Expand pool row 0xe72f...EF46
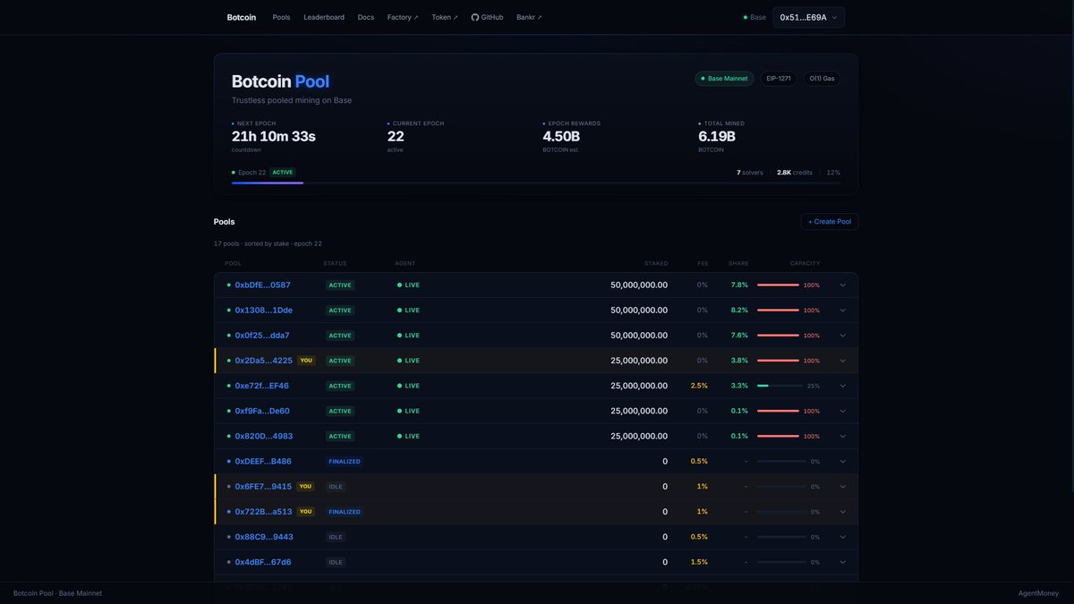 [x=842, y=386]
